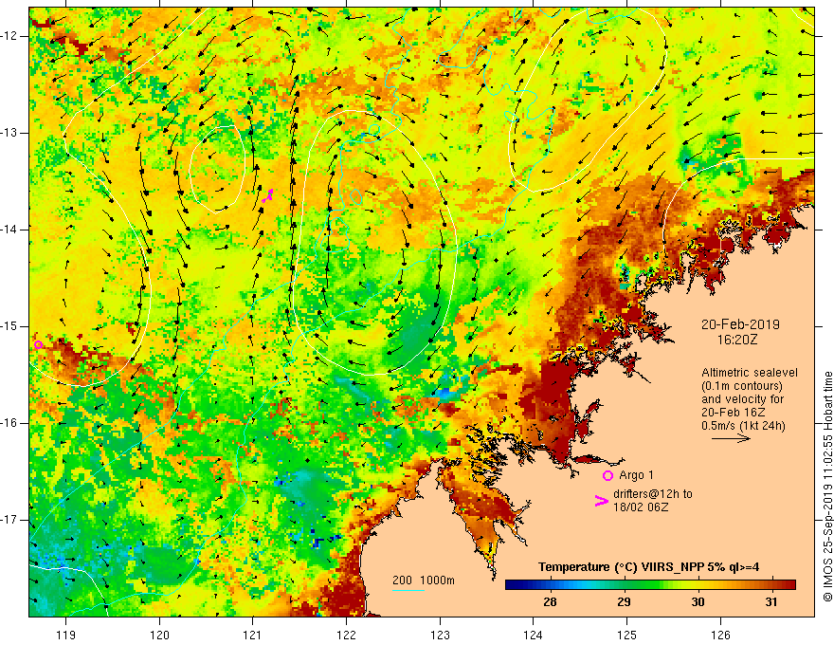Click the 20-Feb-2019 date text
This screenshot has height=645, width=834.
[x=740, y=324]
